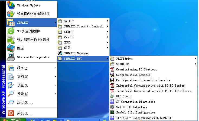
Task: Expand the 文档 submenu arrow in SIMATIC
Action: point(107,42)
